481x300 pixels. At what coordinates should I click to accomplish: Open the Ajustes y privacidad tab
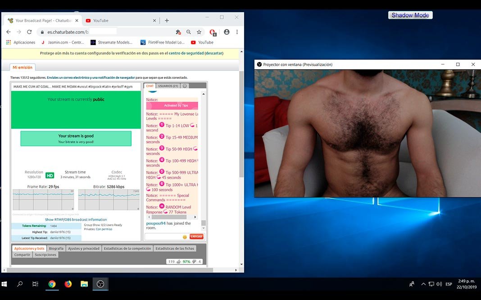(83, 248)
